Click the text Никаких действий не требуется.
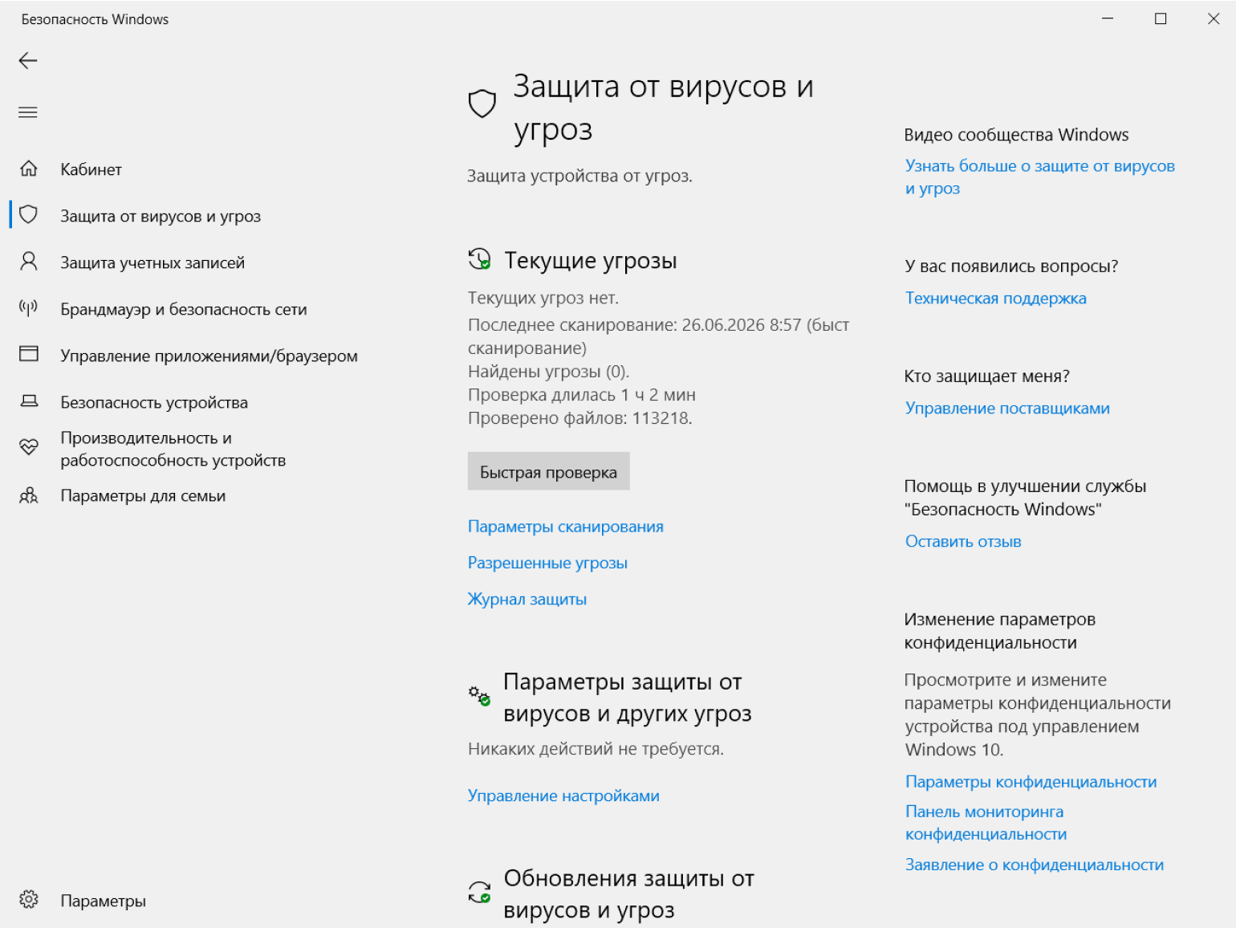This screenshot has width=1236, height=928. click(x=596, y=748)
